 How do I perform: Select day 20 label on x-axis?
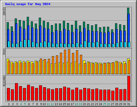tap(84, 104)
